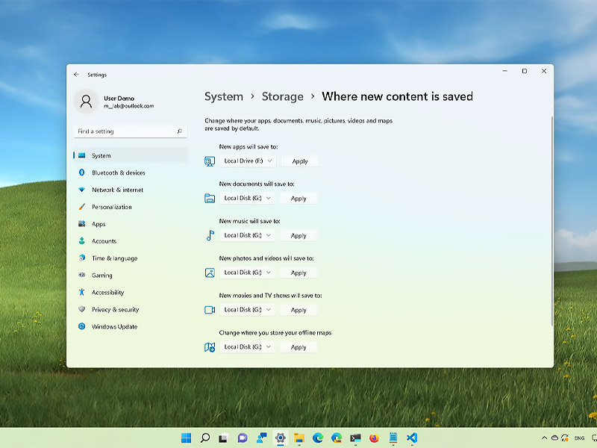Open the offline maps storage dropdown
This screenshot has width=597, height=448.
click(x=247, y=347)
